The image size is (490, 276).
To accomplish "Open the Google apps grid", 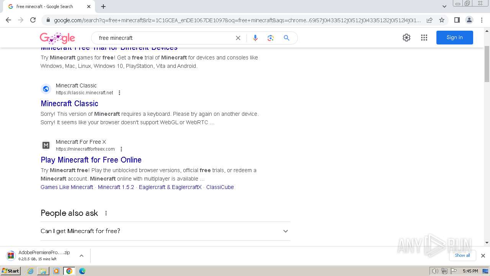I will [424, 38].
